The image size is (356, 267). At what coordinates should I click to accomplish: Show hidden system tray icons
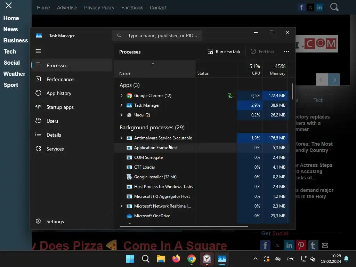pos(256,259)
